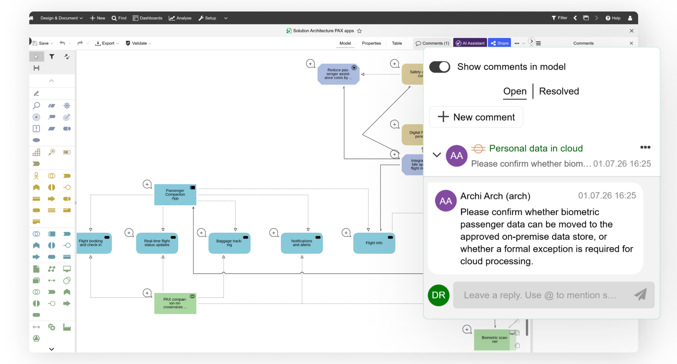Select the gear cog element in palette
The image size is (677, 364).
pos(52,327)
